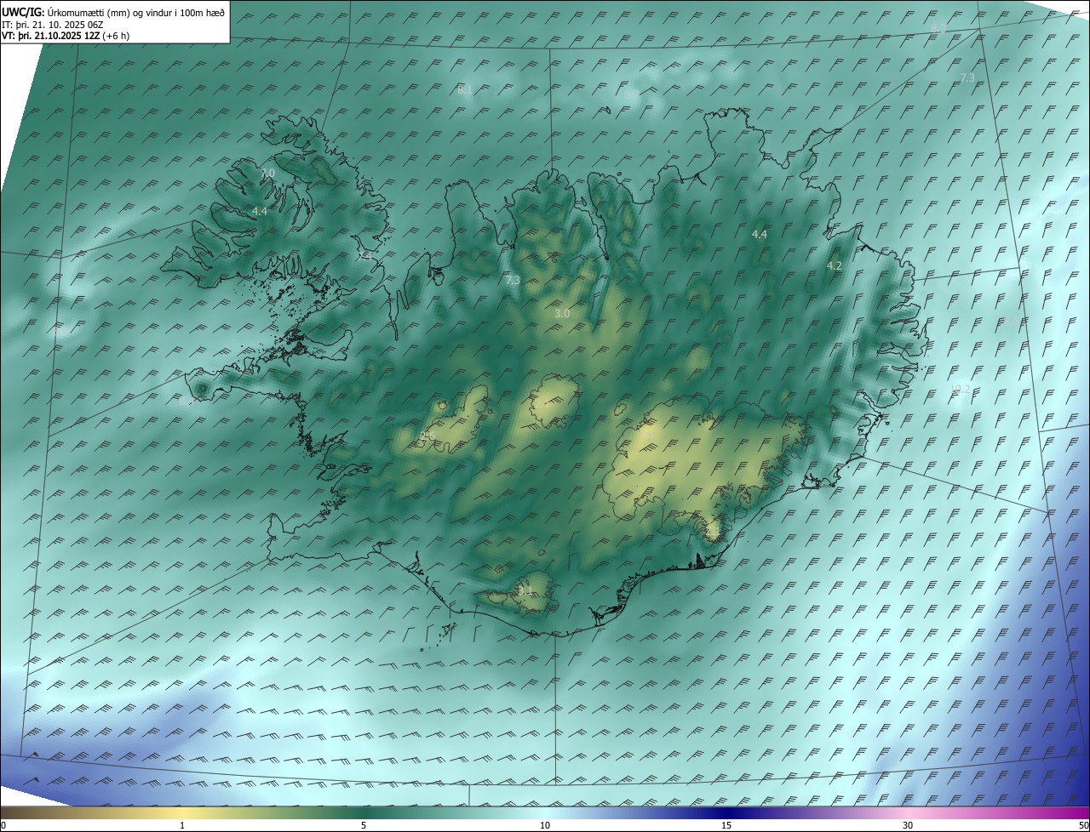Click the 'UWC/IG: Úrkomumætti (mm)' title line

[x=113, y=12]
